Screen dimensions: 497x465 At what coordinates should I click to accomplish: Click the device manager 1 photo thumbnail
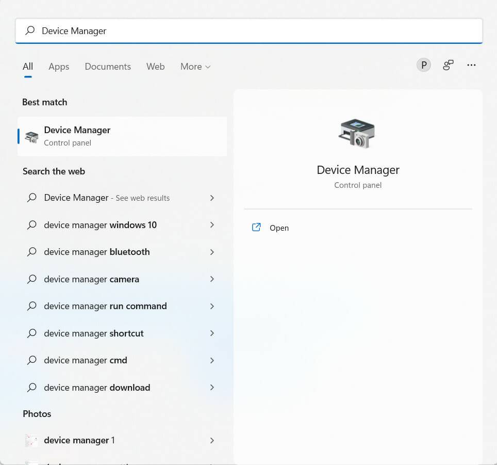pos(31,440)
